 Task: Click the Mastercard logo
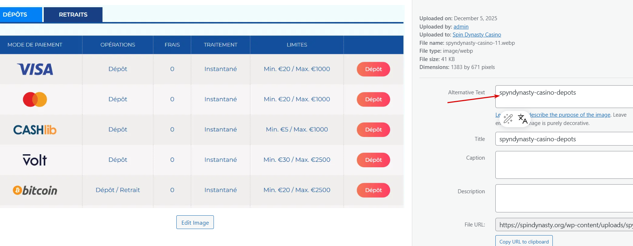(35, 99)
